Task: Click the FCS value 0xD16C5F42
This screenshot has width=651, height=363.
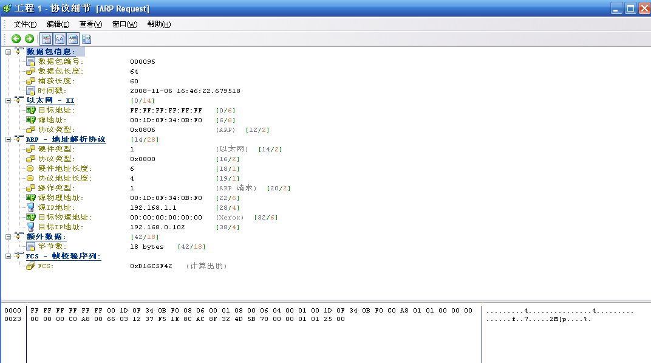Action: 151,266
